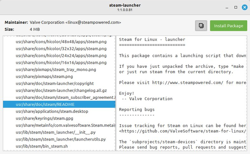Viewport: 250px width, 154px height.
Task: Click 'Reporting bugs' heading in README
Action: point(137,109)
